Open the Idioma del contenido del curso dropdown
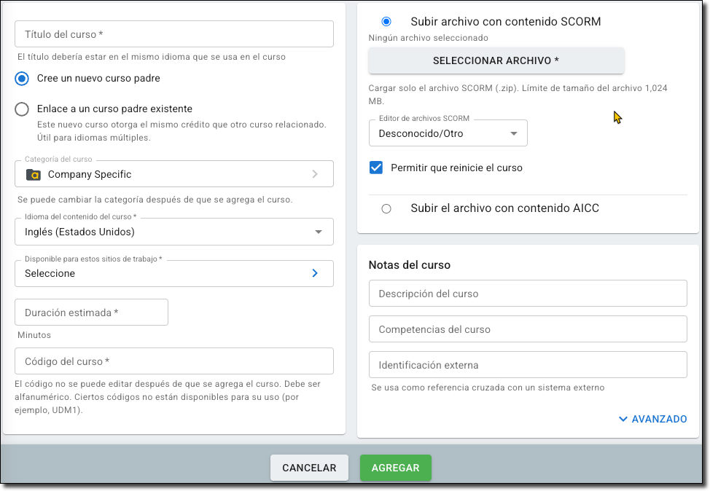 tap(174, 232)
